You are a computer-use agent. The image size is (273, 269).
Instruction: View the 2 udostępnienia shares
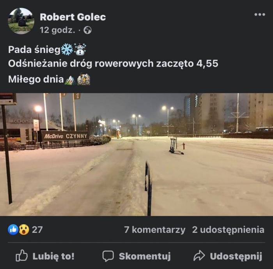coord(228,230)
